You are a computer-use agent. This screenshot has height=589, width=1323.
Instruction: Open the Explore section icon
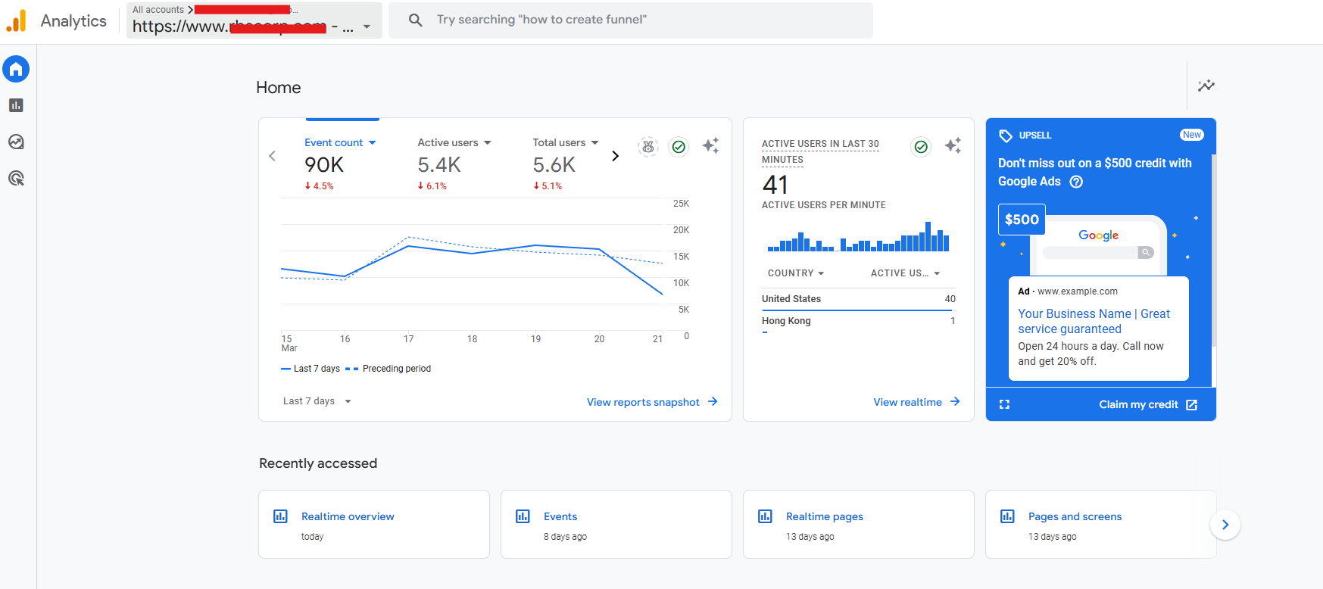coord(16,142)
